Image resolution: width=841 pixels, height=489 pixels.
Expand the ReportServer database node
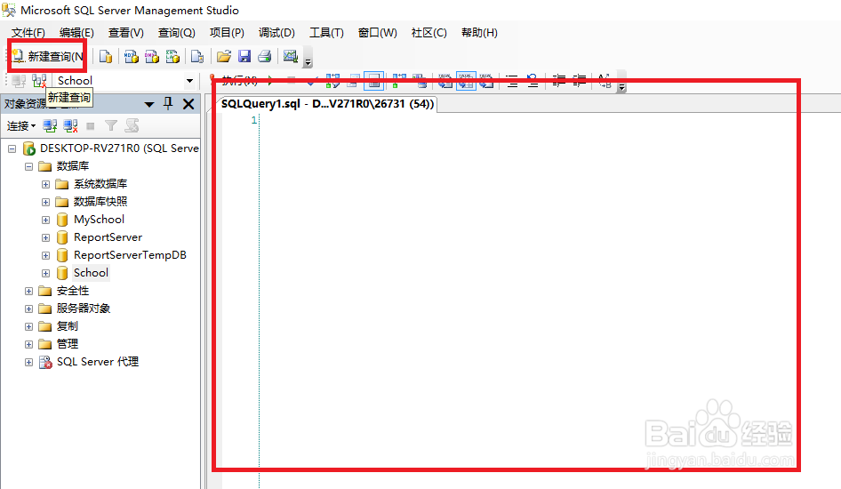(45, 237)
